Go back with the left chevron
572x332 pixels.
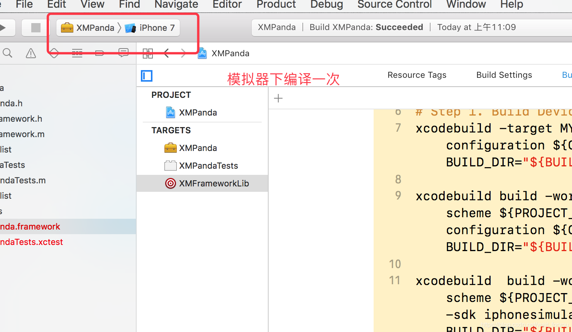166,53
